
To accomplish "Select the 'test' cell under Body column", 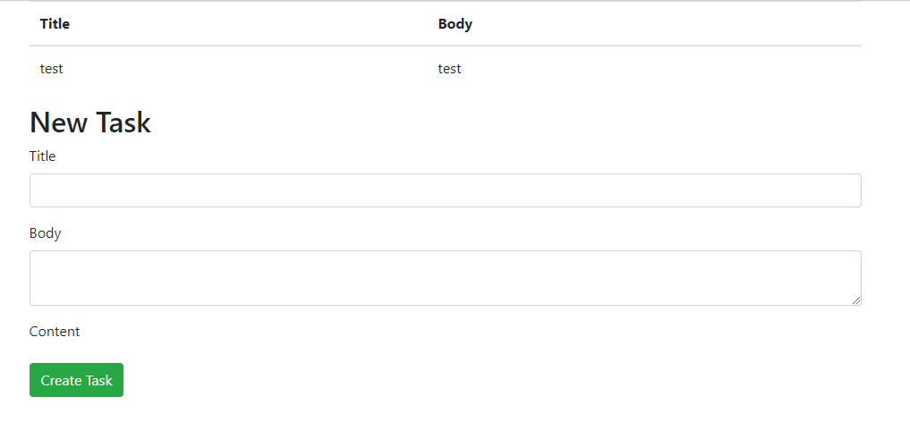I will [449, 69].
